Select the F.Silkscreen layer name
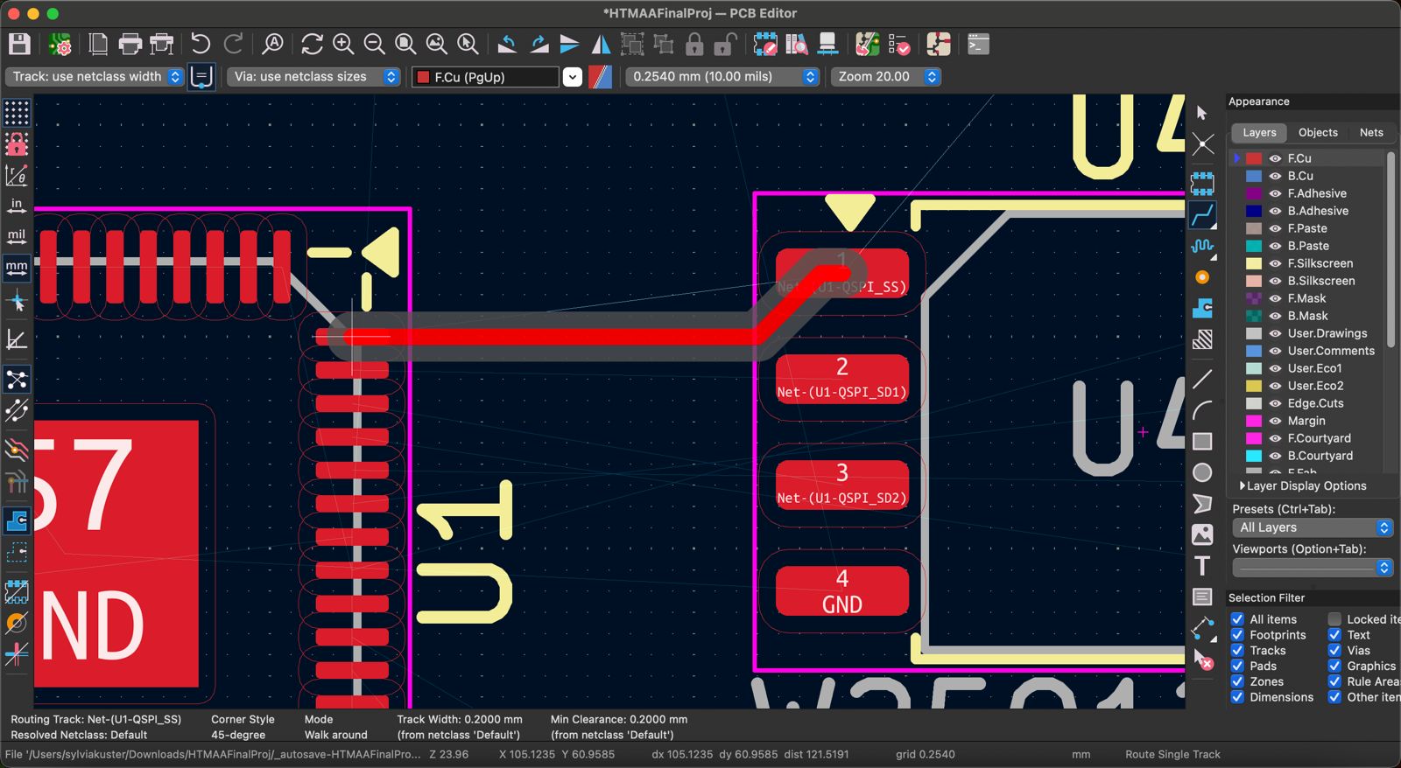This screenshot has width=1401, height=768. coord(1320,263)
